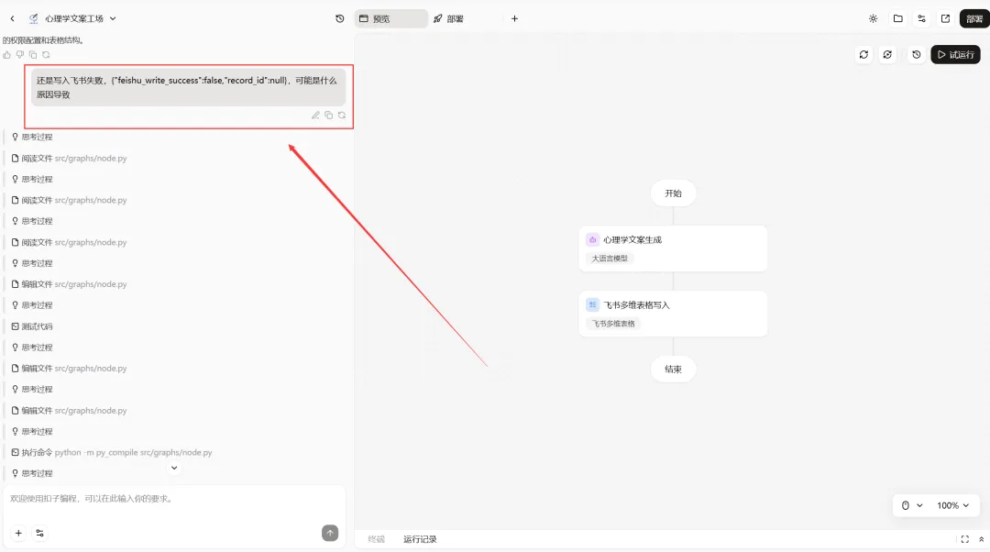Viewport: 990px width, 552px height.
Task: Select the 结束 node
Action: (x=673, y=369)
